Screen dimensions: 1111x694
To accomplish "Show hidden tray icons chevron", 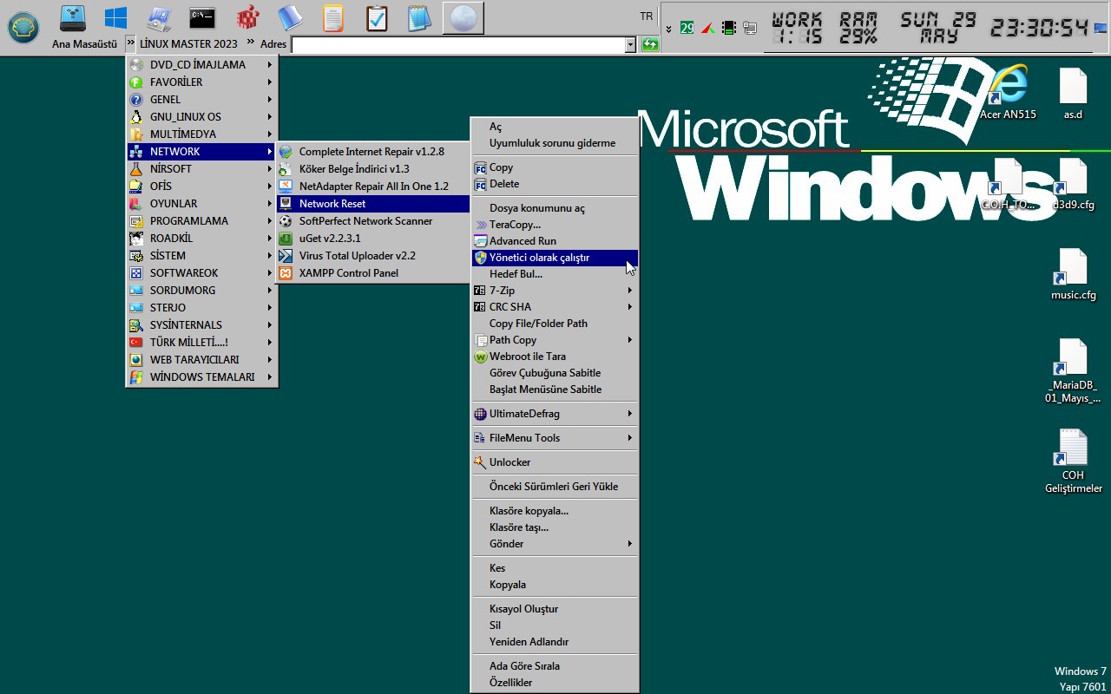I will click(x=668, y=29).
